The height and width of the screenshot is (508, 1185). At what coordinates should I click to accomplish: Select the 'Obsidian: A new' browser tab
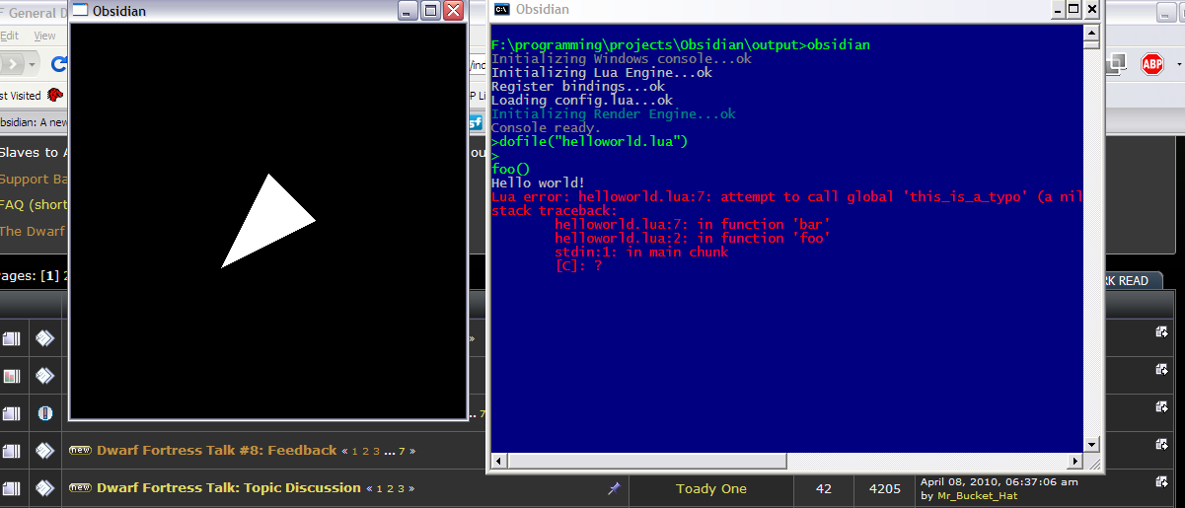[35, 122]
